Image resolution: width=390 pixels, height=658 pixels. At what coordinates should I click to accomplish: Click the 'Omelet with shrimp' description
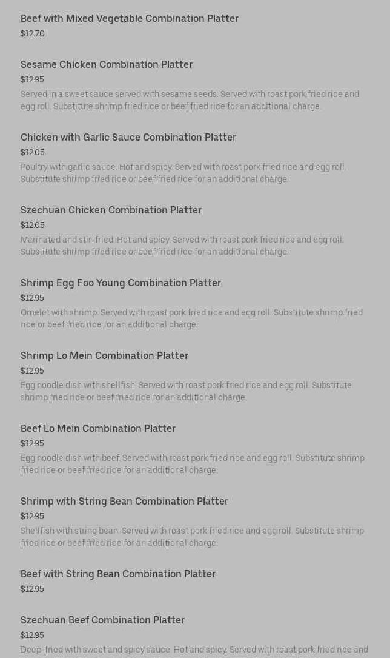[x=191, y=318]
